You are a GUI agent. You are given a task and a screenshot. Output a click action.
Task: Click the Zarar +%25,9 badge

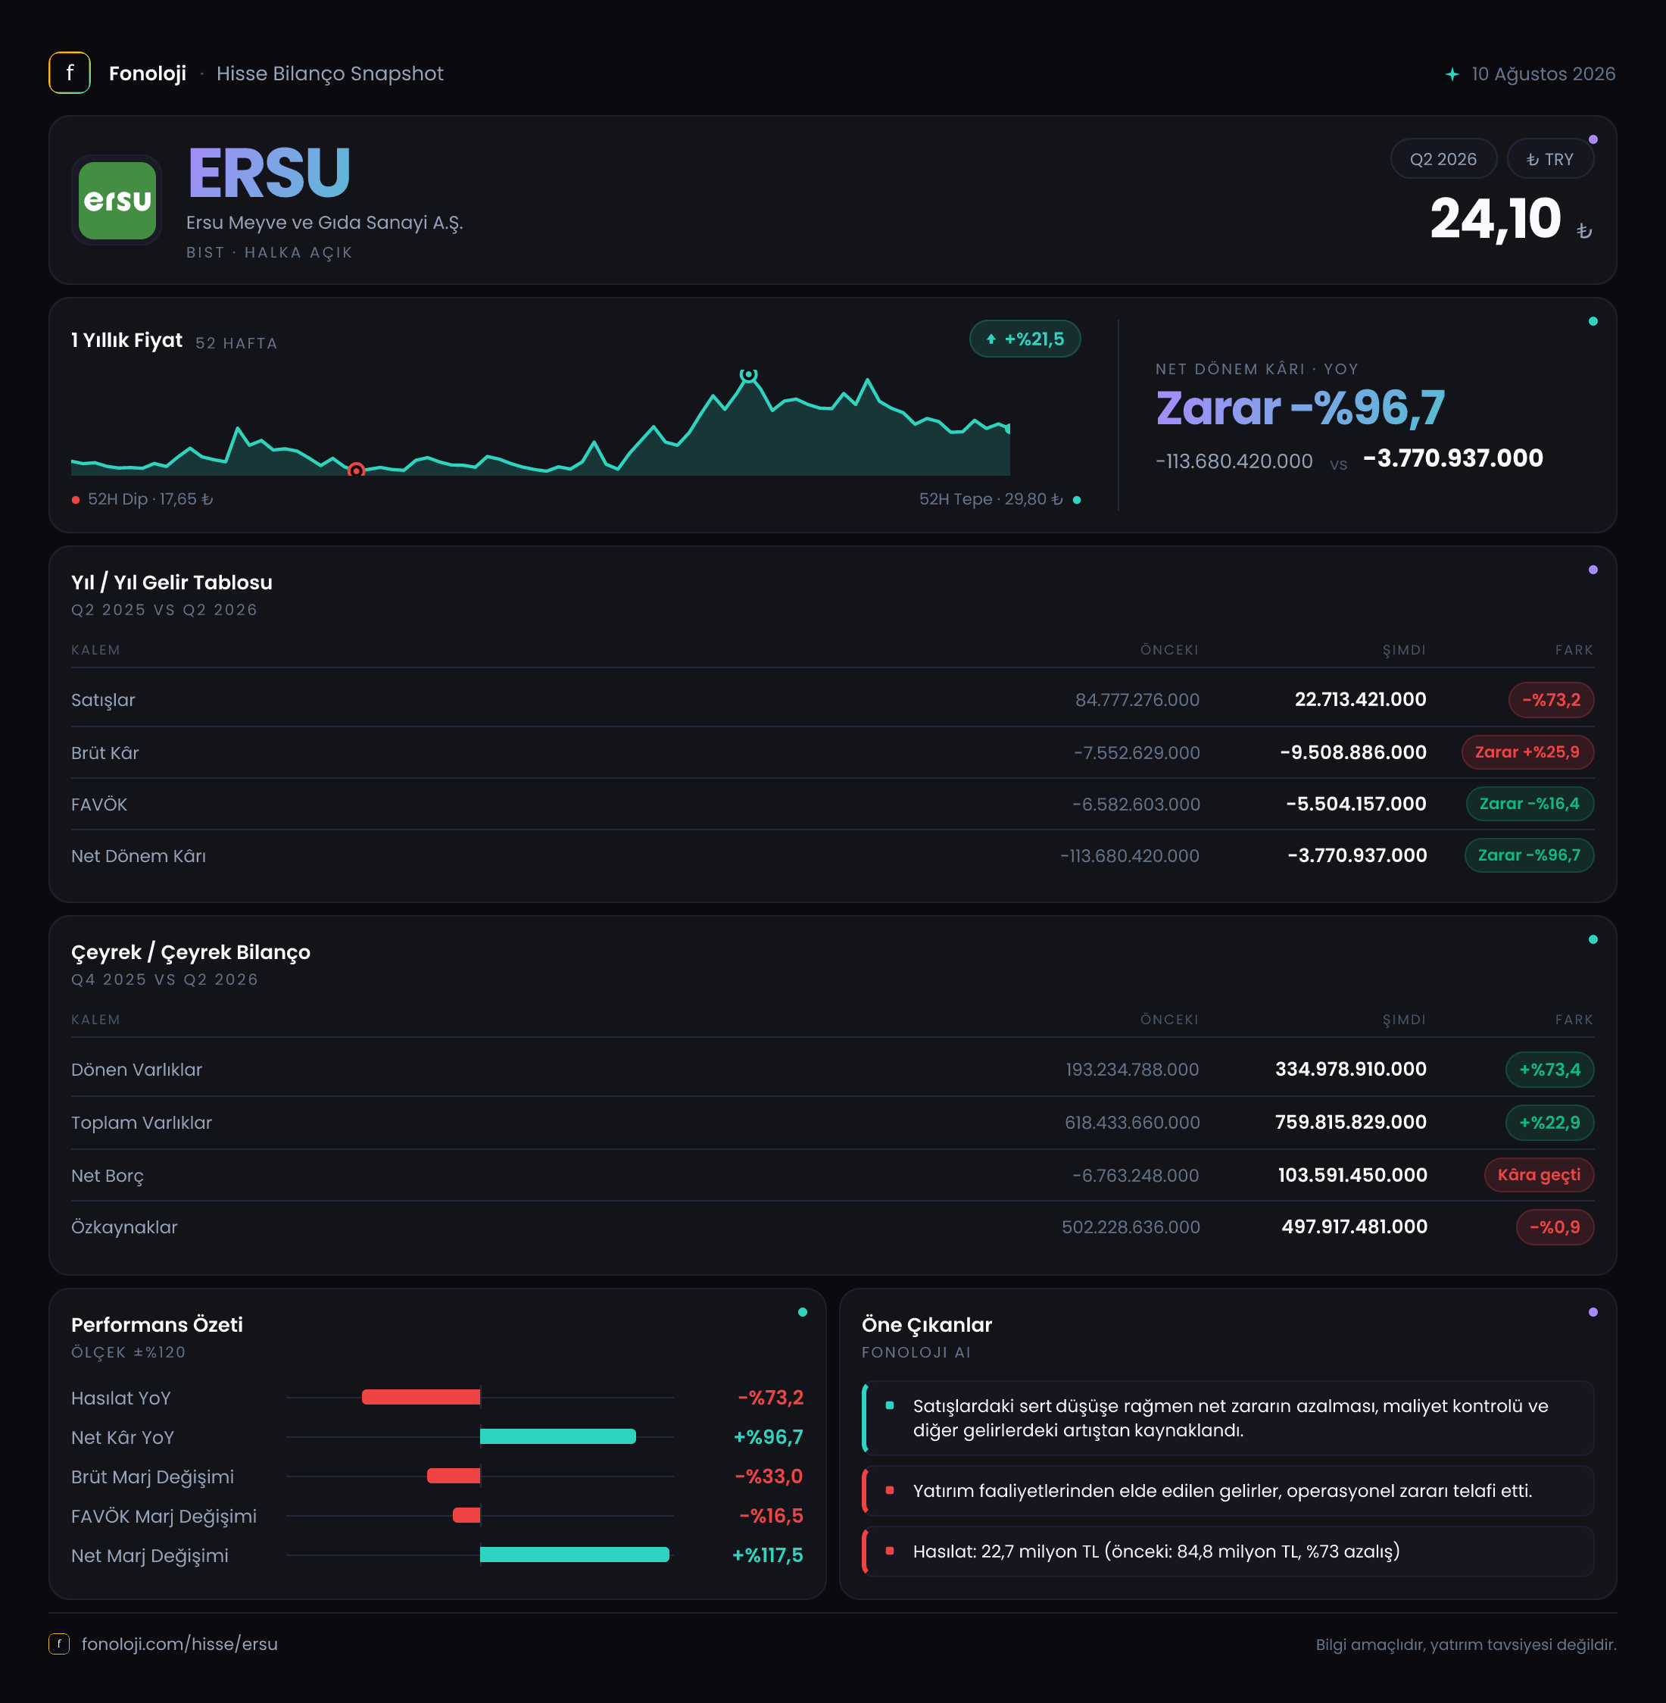[1527, 752]
